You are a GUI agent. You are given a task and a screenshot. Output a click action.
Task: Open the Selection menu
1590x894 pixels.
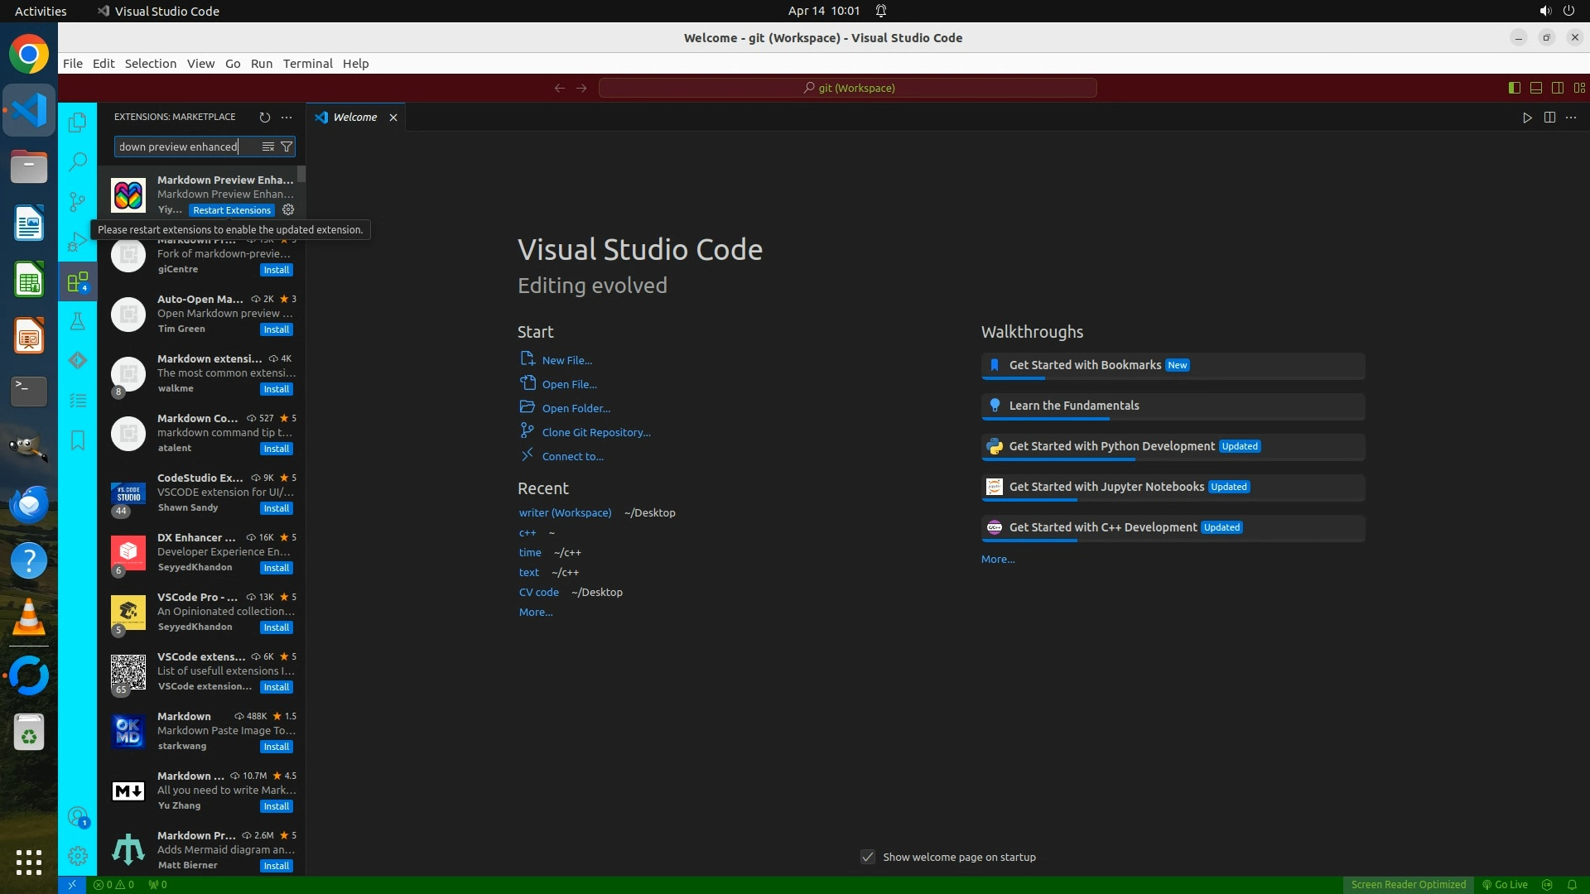[150, 64]
